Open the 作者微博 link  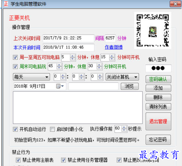coord(114,47)
